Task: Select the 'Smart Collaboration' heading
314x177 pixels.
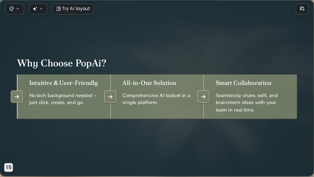Action: (244, 83)
